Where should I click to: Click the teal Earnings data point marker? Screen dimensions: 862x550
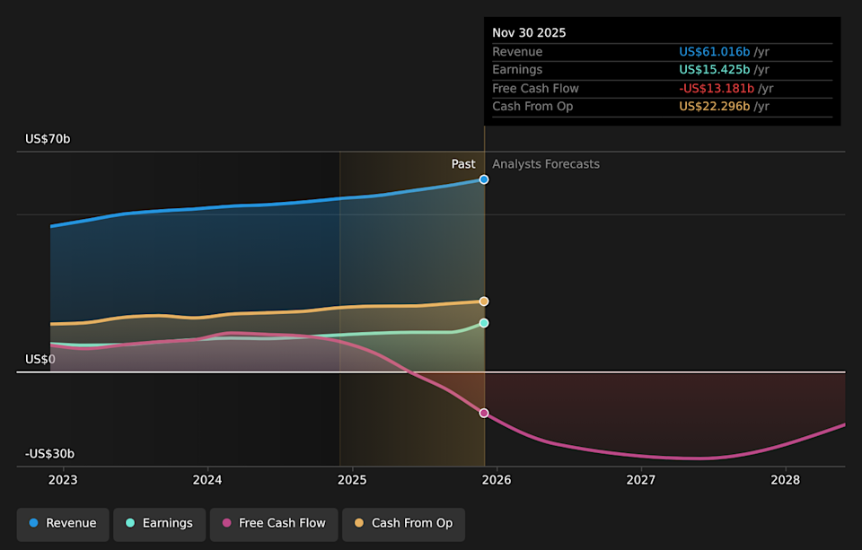click(484, 323)
